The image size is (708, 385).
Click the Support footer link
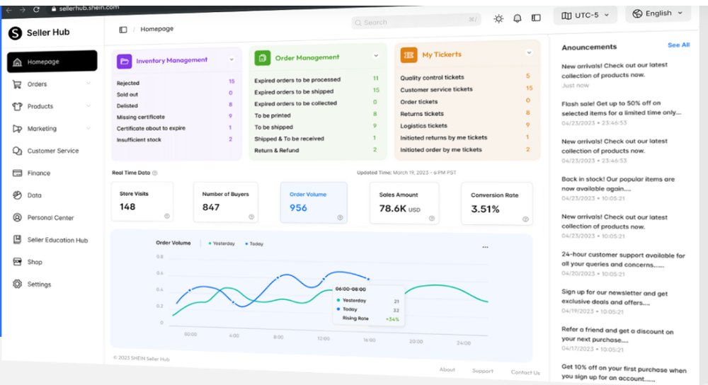pos(483,371)
